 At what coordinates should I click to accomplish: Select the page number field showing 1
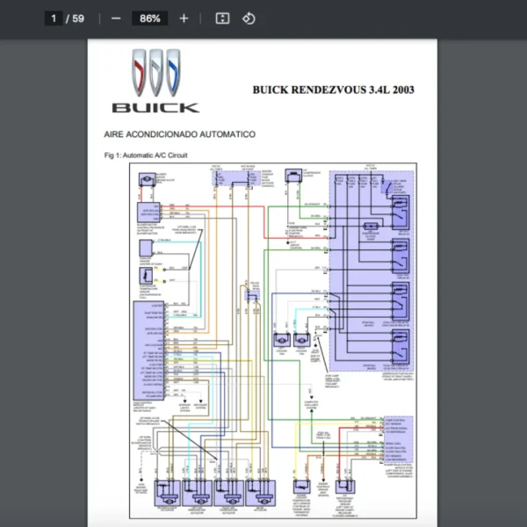(54, 18)
